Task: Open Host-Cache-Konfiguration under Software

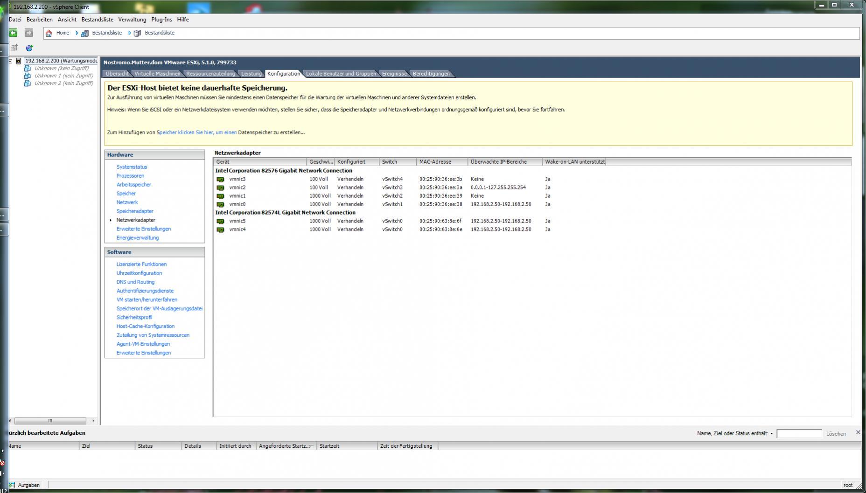Action: pos(146,326)
